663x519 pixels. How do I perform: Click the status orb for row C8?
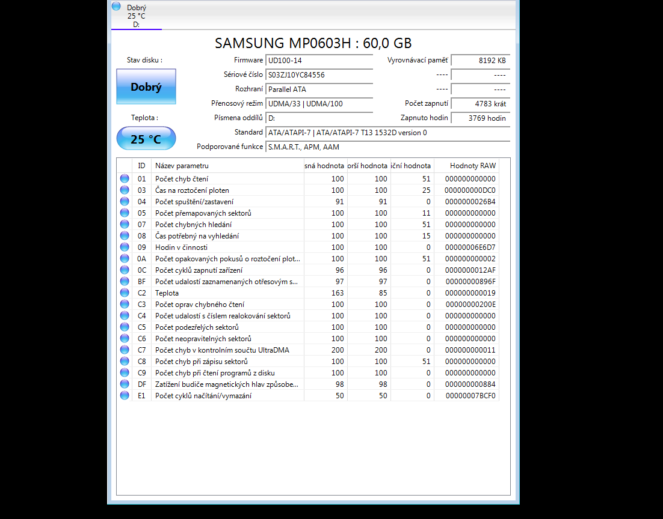click(x=125, y=361)
